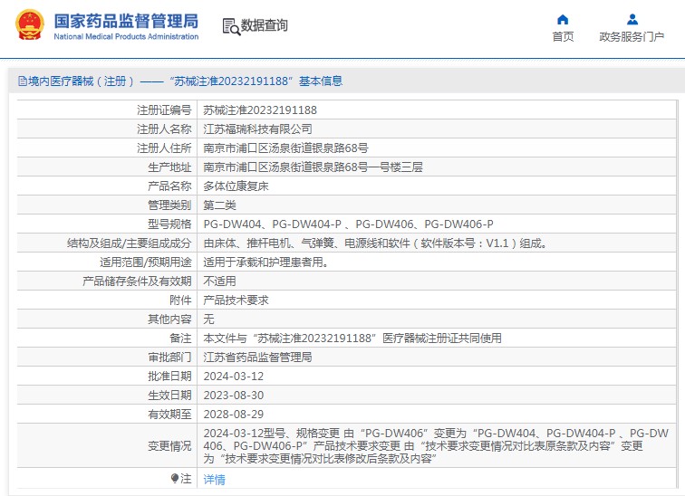Viewport: 685px width, 496px height.
Task: Click the document icon before 境内医疗器械
Action: tap(23, 81)
